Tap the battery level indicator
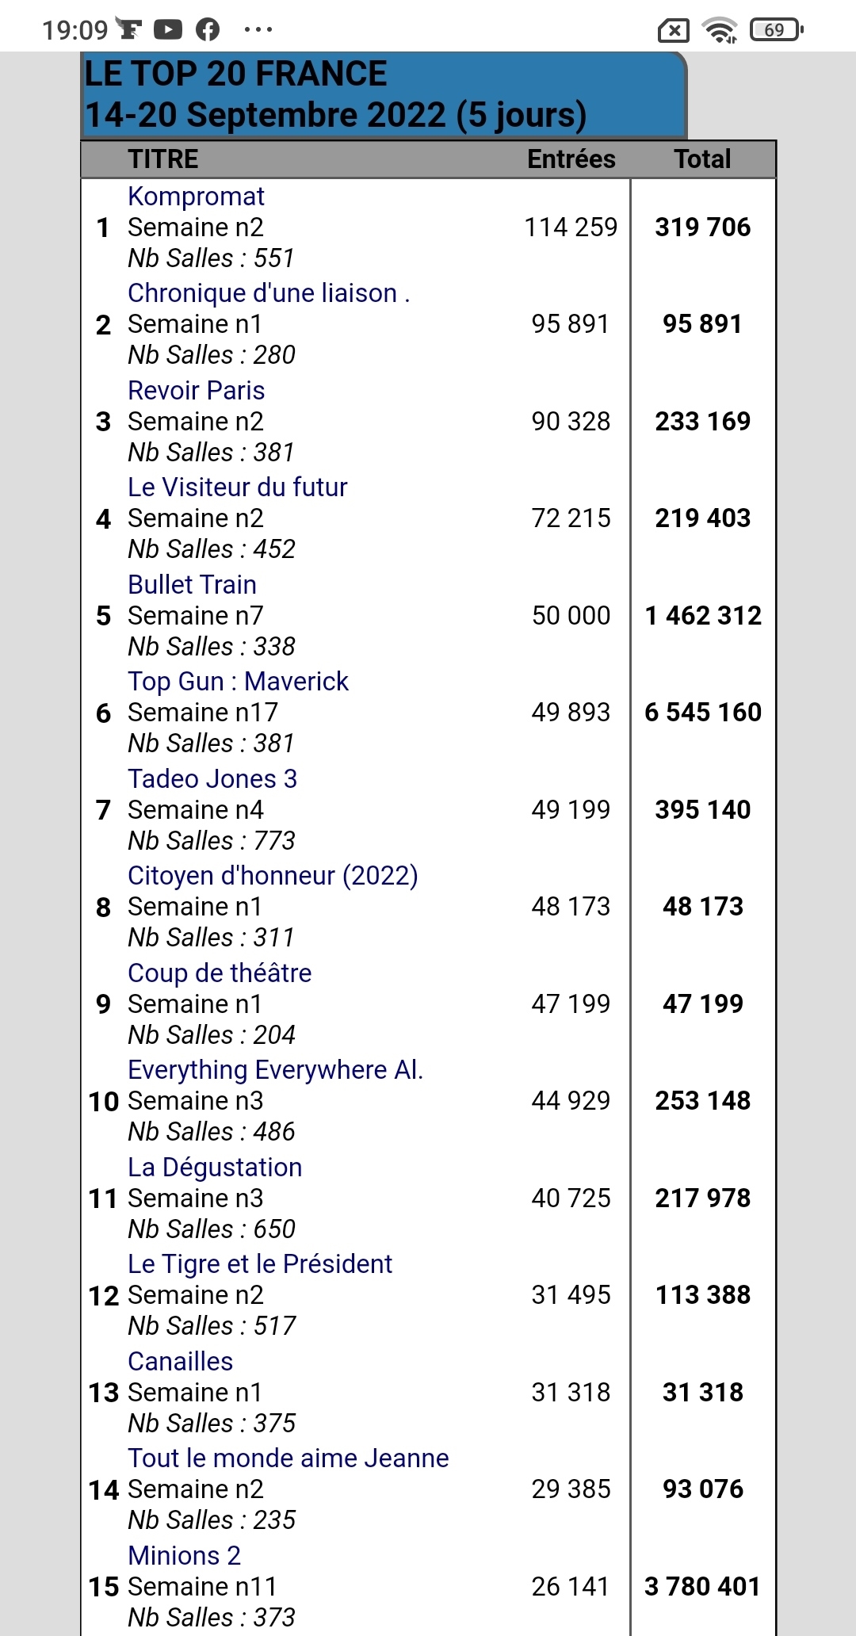The width and height of the screenshot is (856, 1636). click(x=777, y=30)
